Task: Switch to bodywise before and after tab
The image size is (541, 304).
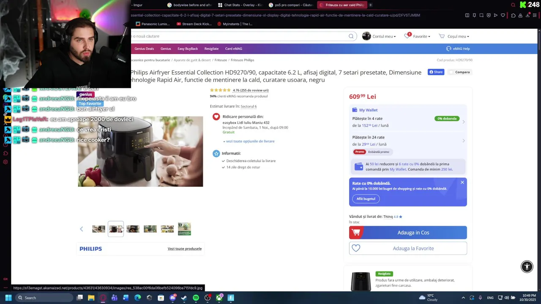Action: (x=189, y=5)
